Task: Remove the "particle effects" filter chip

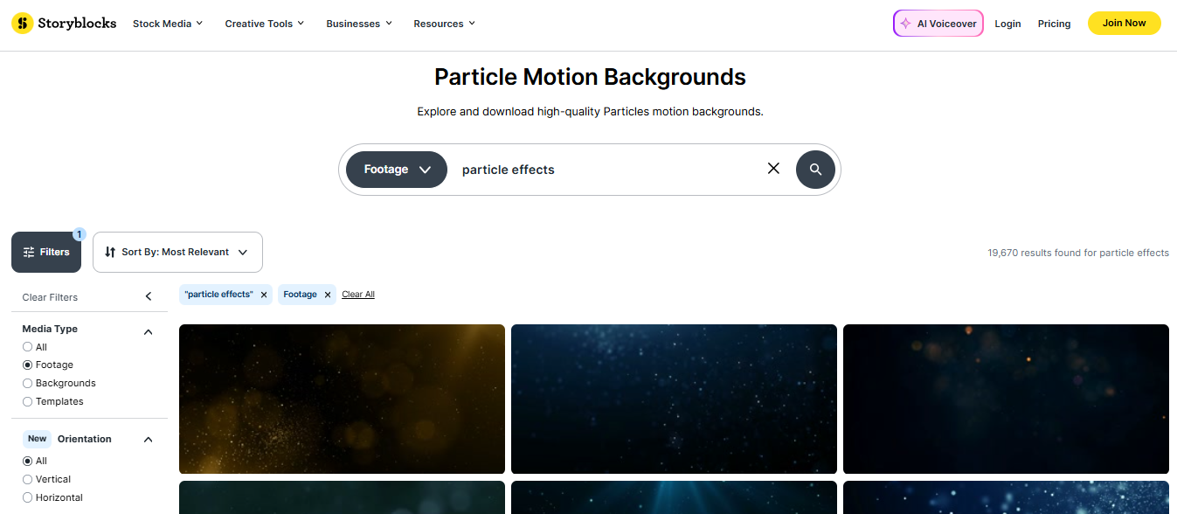Action: (x=264, y=295)
